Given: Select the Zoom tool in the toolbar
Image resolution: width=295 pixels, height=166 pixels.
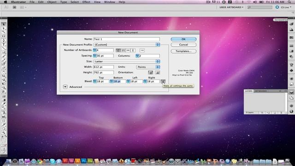Looking at the screenshot, I should point(4,133).
